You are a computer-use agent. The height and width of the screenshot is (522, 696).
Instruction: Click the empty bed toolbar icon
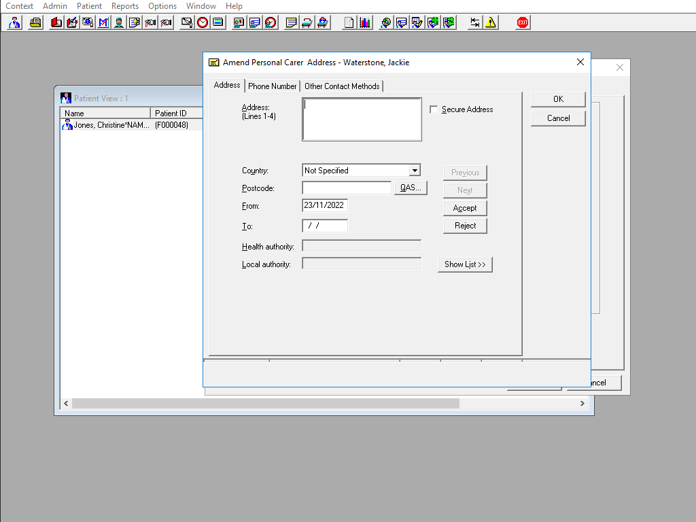(307, 22)
